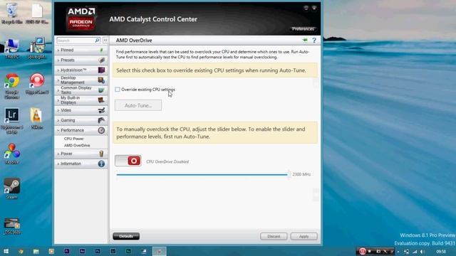Click the Discard button
The width and height of the screenshot is (456, 256).
pos(274,236)
